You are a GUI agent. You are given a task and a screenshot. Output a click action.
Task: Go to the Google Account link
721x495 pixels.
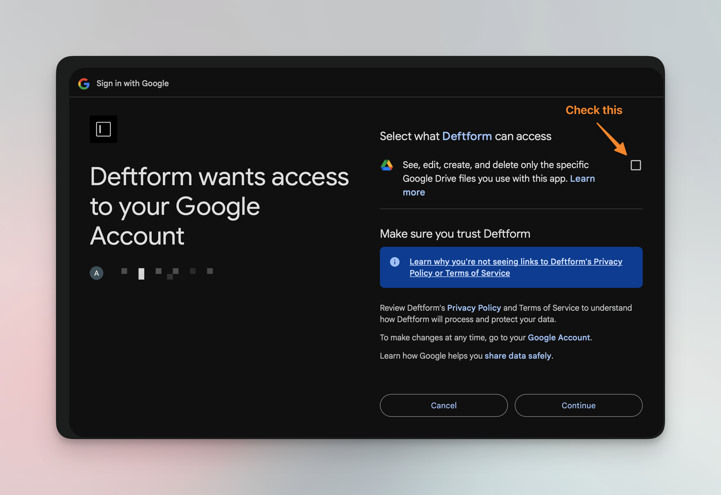point(559,338)
